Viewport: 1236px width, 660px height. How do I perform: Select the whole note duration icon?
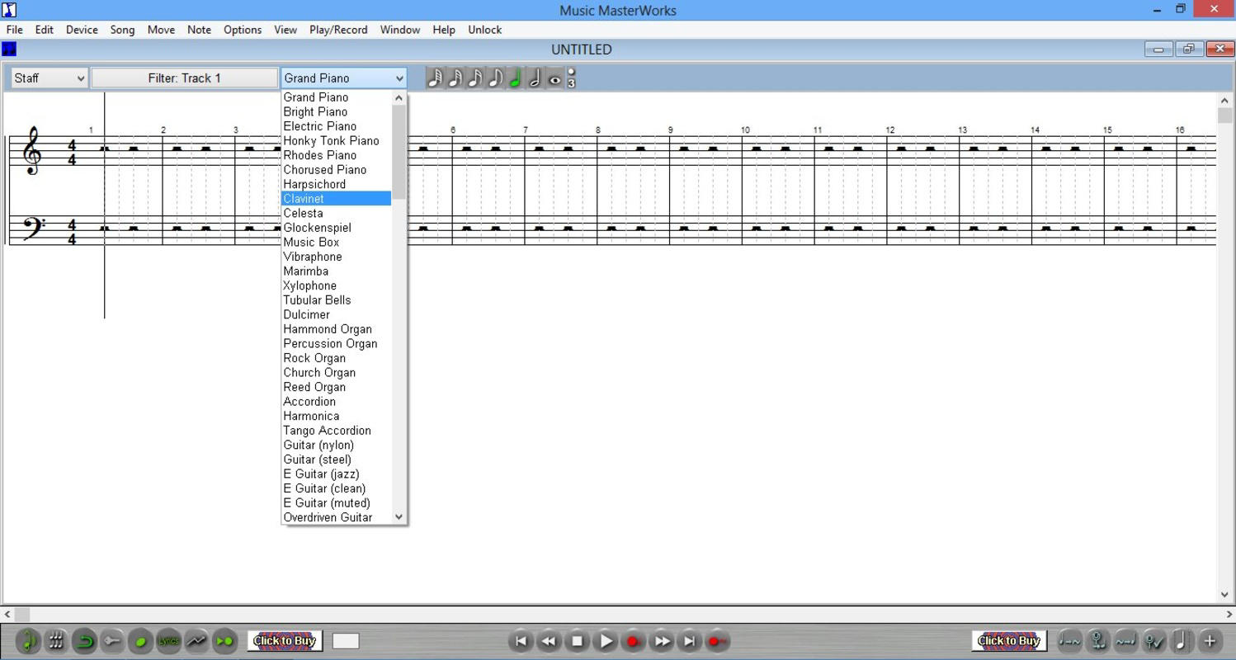554,78
